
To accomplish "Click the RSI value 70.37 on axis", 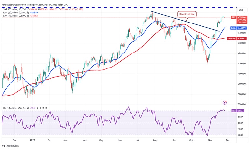I will point(241,111).
